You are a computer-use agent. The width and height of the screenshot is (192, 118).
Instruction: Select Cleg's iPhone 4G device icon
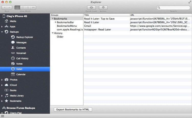tap(4, 16)
